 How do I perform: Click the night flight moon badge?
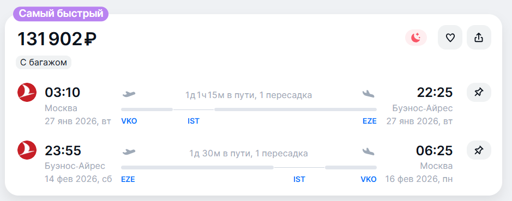[416, 38]
